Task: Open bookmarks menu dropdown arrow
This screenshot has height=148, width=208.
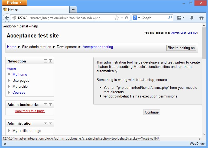Action: click(183, 18)
